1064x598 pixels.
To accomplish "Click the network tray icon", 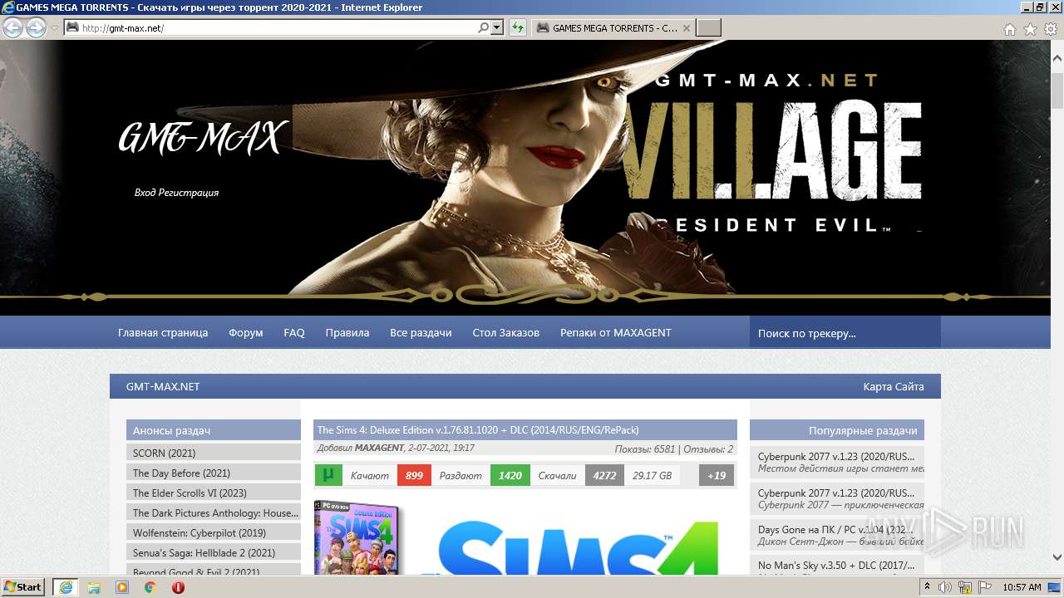I will pos(965,586).
